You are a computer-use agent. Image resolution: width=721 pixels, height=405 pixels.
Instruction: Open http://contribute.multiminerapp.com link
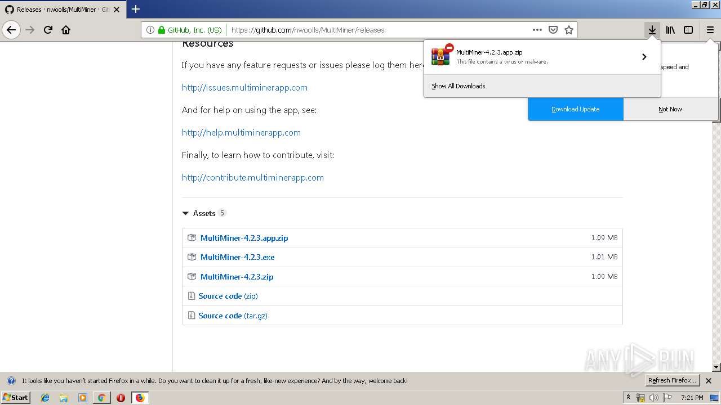253,178
